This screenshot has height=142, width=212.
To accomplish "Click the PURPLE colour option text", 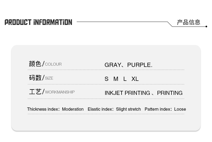I will coord(140,65).
